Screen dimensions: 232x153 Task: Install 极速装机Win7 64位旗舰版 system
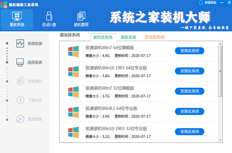(189, 51)
